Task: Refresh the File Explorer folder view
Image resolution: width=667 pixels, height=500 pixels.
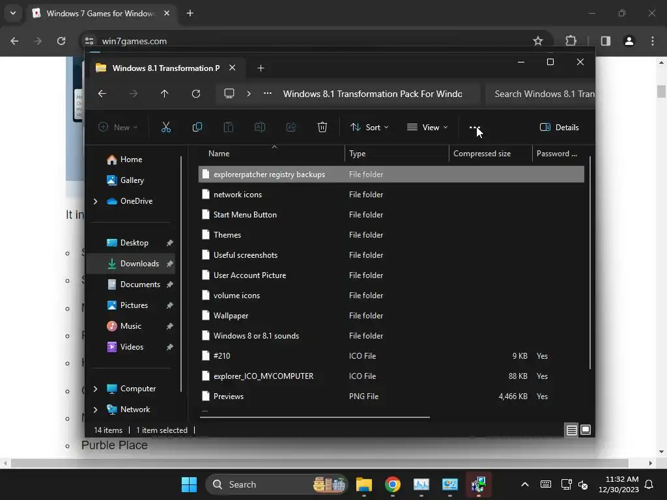Action: pos(196,94)
